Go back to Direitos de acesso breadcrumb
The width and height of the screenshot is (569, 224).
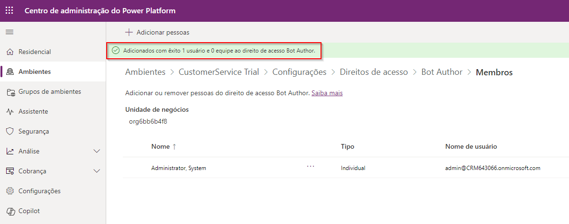(374, 72)
